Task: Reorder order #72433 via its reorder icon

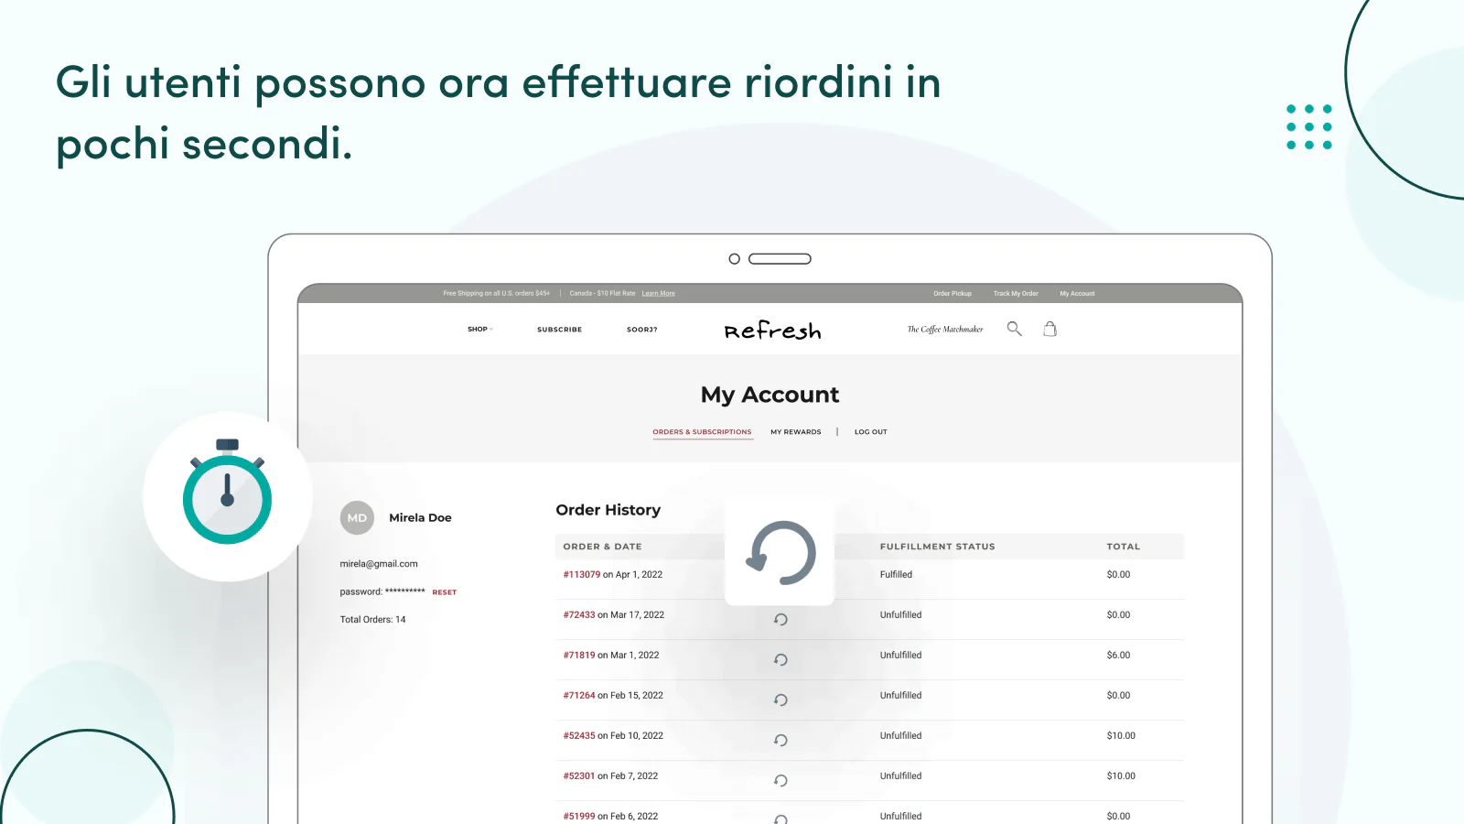Action: (780, 620)
